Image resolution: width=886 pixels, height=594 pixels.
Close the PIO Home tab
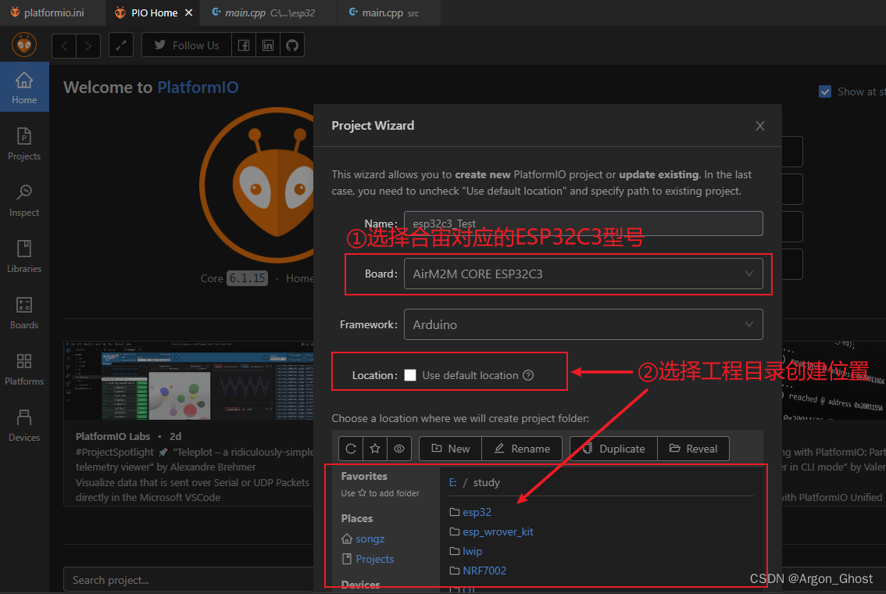click(189, 13)
